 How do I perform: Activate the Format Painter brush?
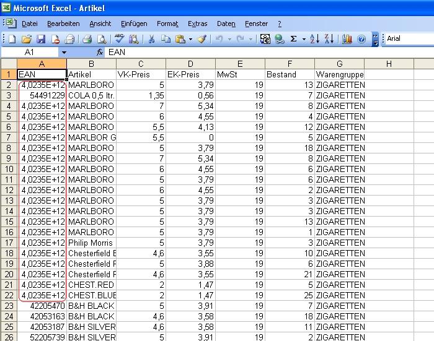point(201,39)
